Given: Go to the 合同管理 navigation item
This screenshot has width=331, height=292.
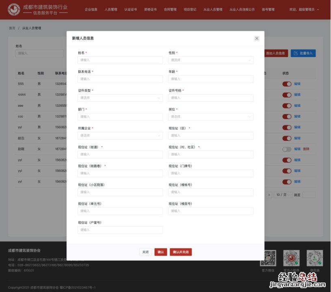Looking at the screenshot, I should coord(170,9).
